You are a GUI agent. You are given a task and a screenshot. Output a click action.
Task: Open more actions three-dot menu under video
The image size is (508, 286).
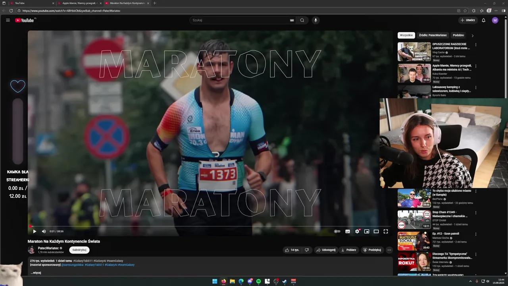(389, 250)
